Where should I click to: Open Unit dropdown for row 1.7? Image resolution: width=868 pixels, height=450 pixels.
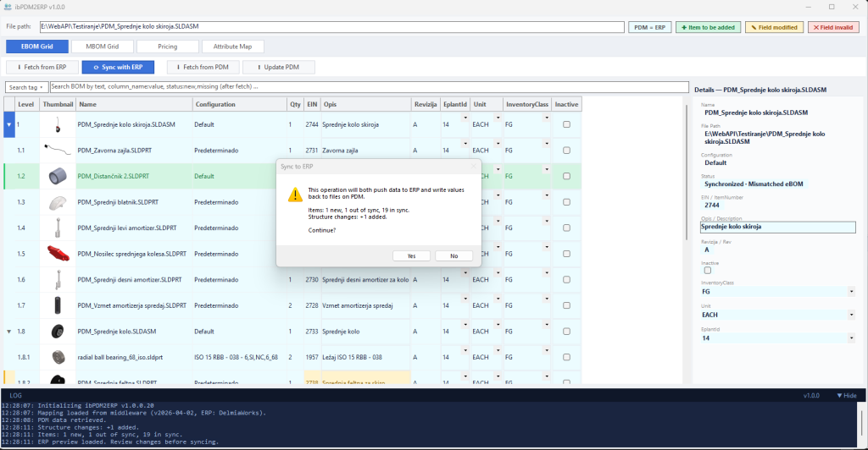coord(498,299)
